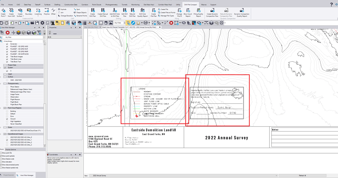Click Drape Objects command

coord(80,13)
